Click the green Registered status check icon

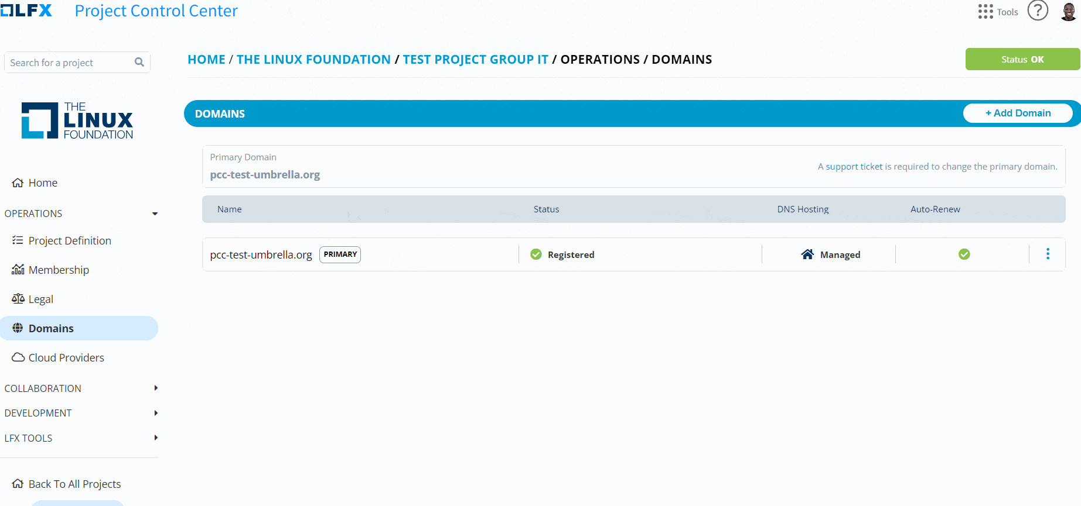coord(536,254)
